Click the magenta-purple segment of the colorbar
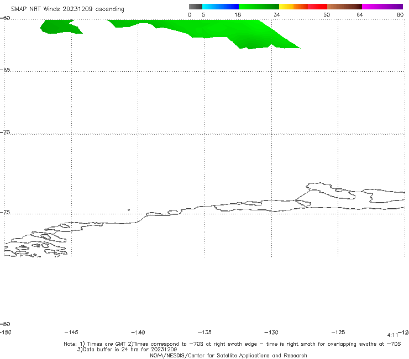The width and height of the screenshot is (409, 359). [382, 7]
